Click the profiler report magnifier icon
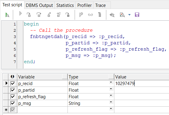 coord(122,15)
